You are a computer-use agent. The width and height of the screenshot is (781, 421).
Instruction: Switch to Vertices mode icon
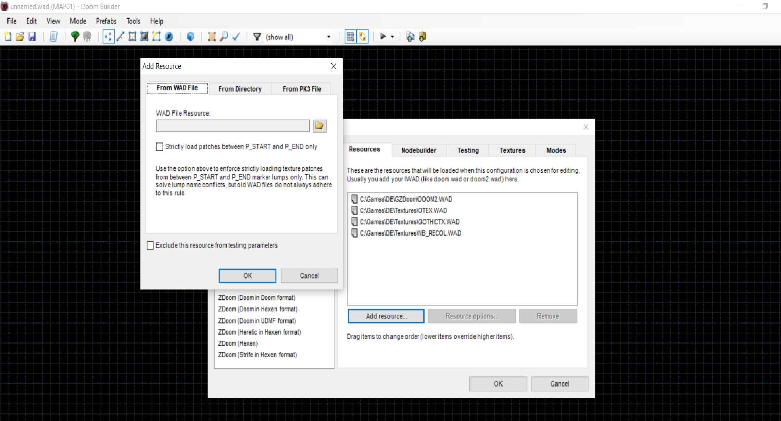point(108,37)
